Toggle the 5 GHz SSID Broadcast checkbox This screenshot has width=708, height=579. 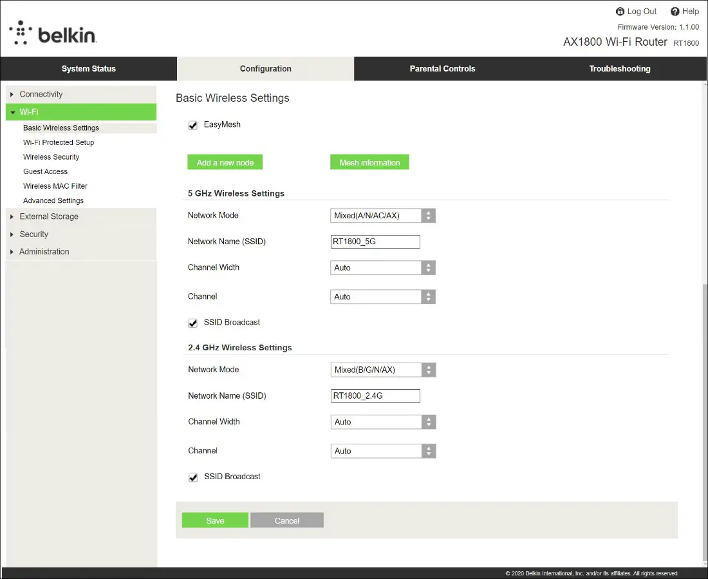pyautogui.click(x=193, y=323)
